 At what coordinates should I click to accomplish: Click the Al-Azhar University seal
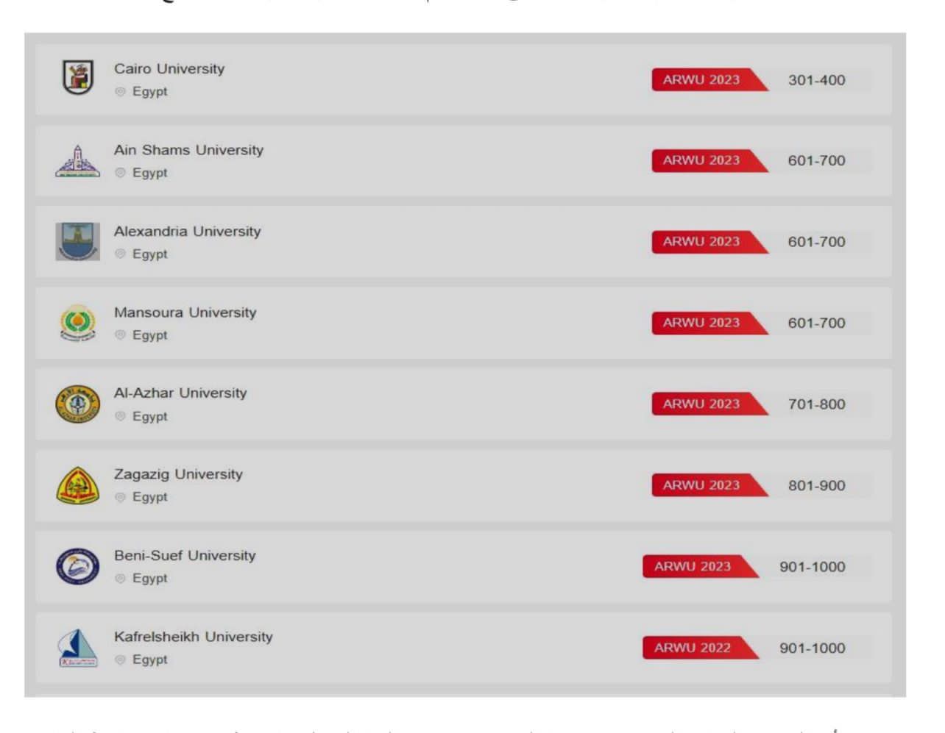tap(77, 404)
